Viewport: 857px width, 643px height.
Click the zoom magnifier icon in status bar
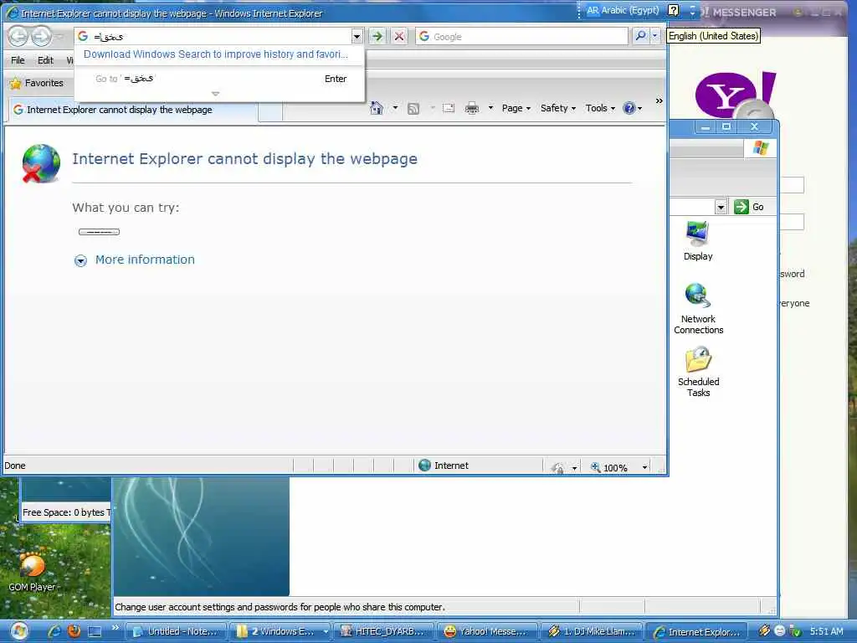(x=595, y=467)
